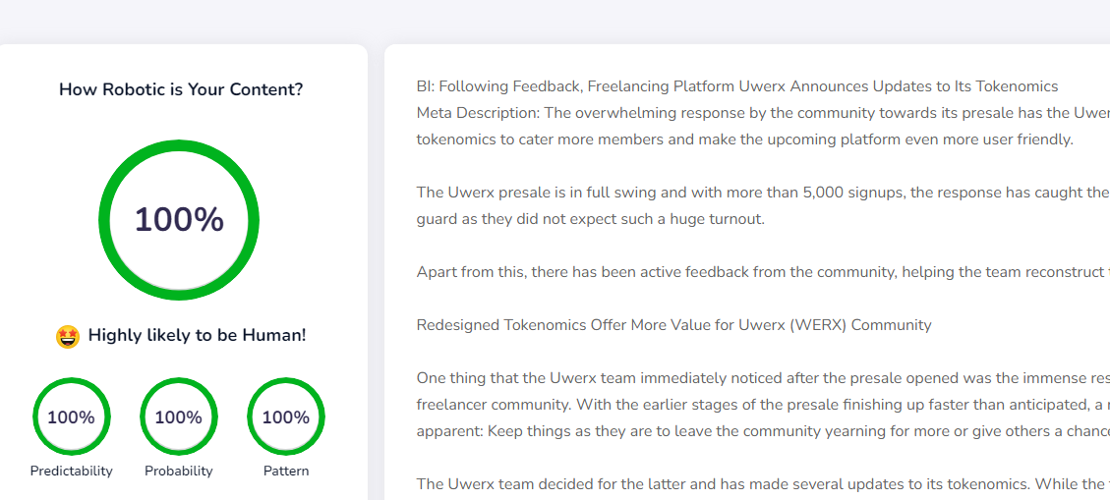Click the Pattern label text
Viewport: 1110px width, 500px height.
286,472
